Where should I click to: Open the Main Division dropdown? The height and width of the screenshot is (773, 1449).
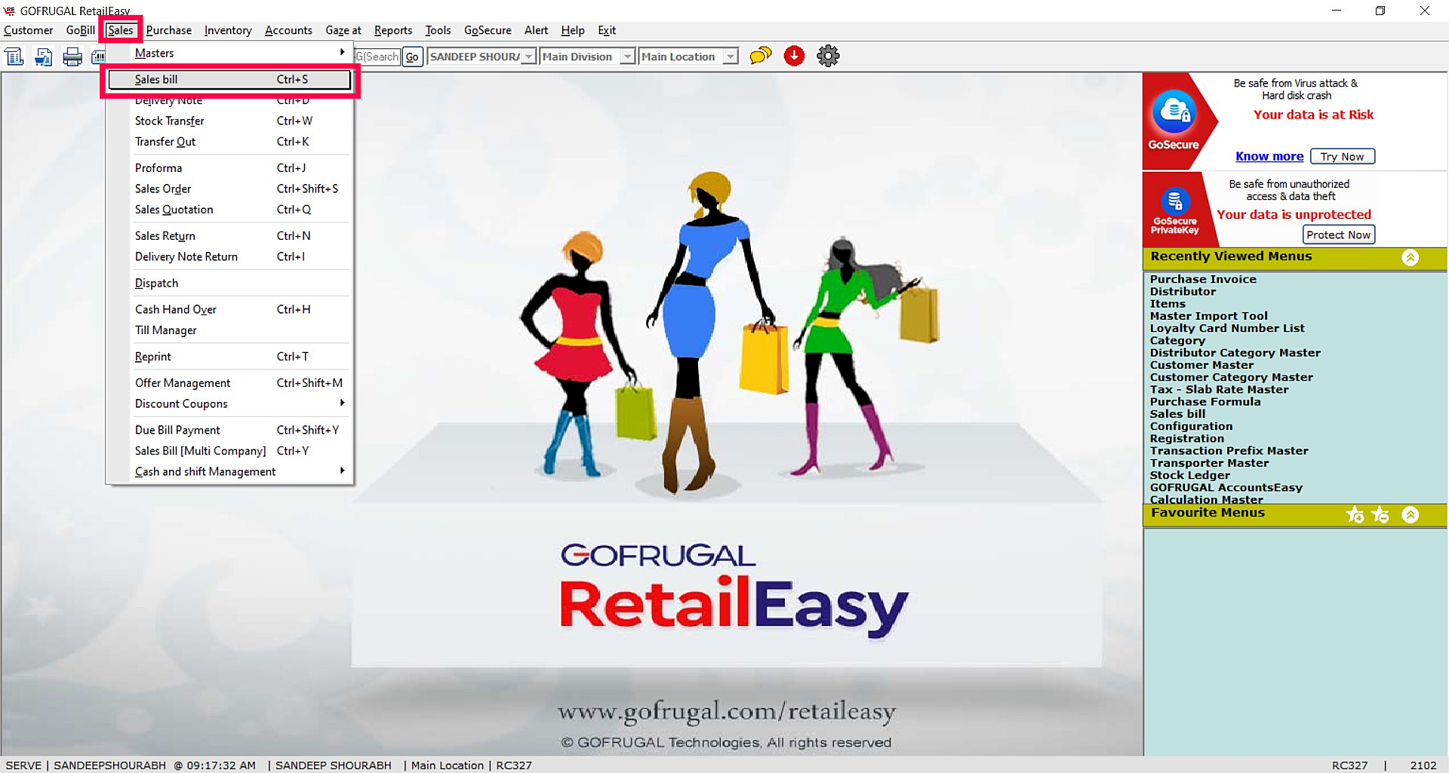(587, 57)
